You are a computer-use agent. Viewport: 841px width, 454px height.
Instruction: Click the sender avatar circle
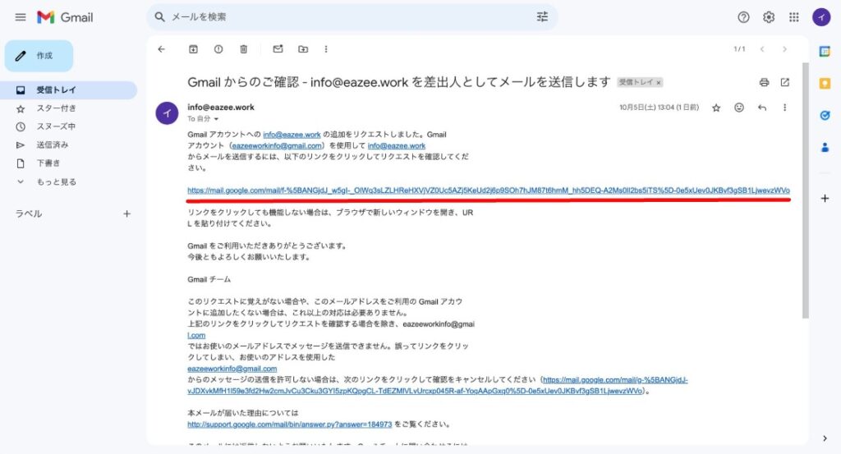click(167, 113)
